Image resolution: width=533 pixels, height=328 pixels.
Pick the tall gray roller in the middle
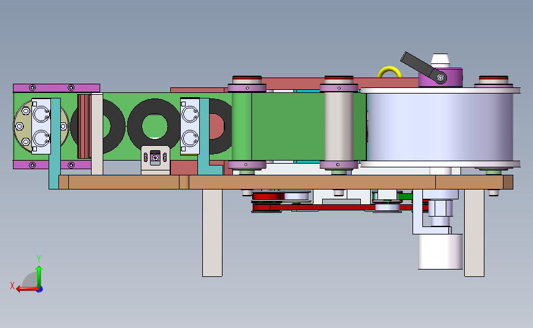point(339,126)
